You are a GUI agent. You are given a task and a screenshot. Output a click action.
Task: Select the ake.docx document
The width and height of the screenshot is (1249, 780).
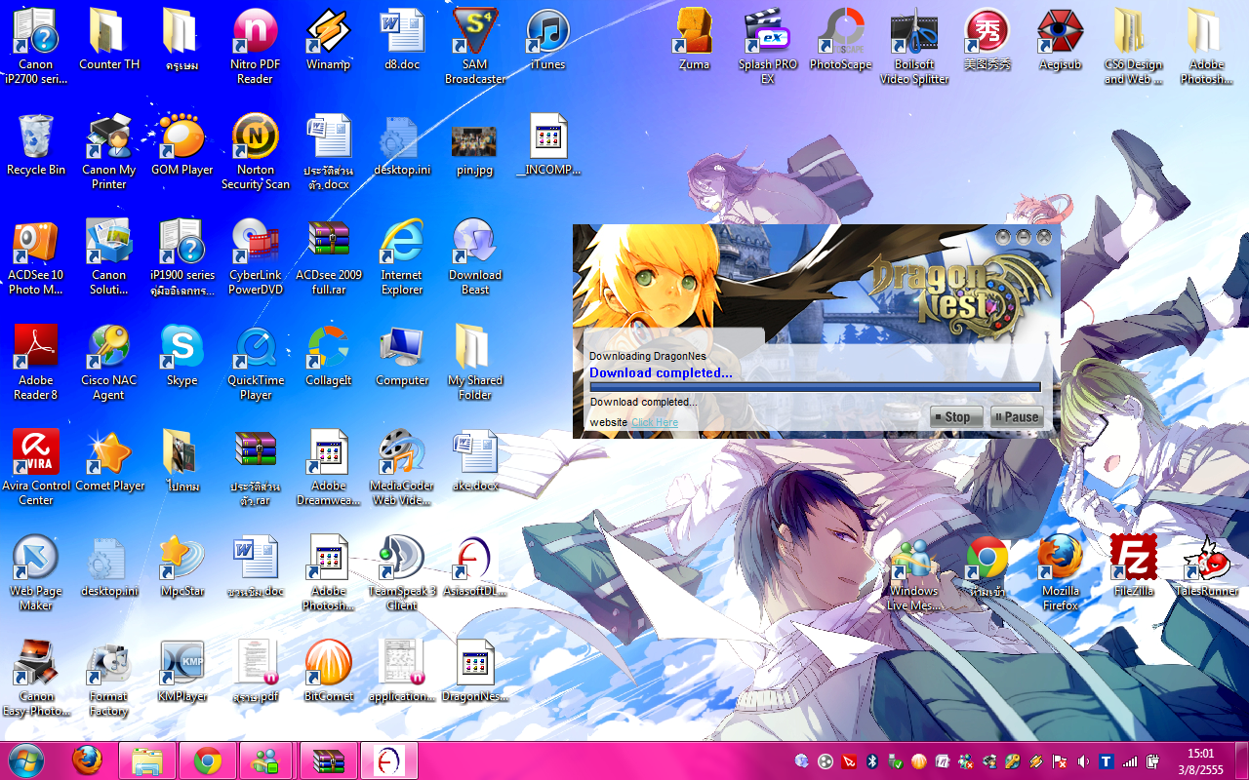click(x=475, y=460)
